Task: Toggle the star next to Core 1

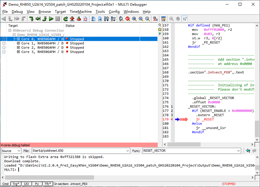Action: pos(3,43)
